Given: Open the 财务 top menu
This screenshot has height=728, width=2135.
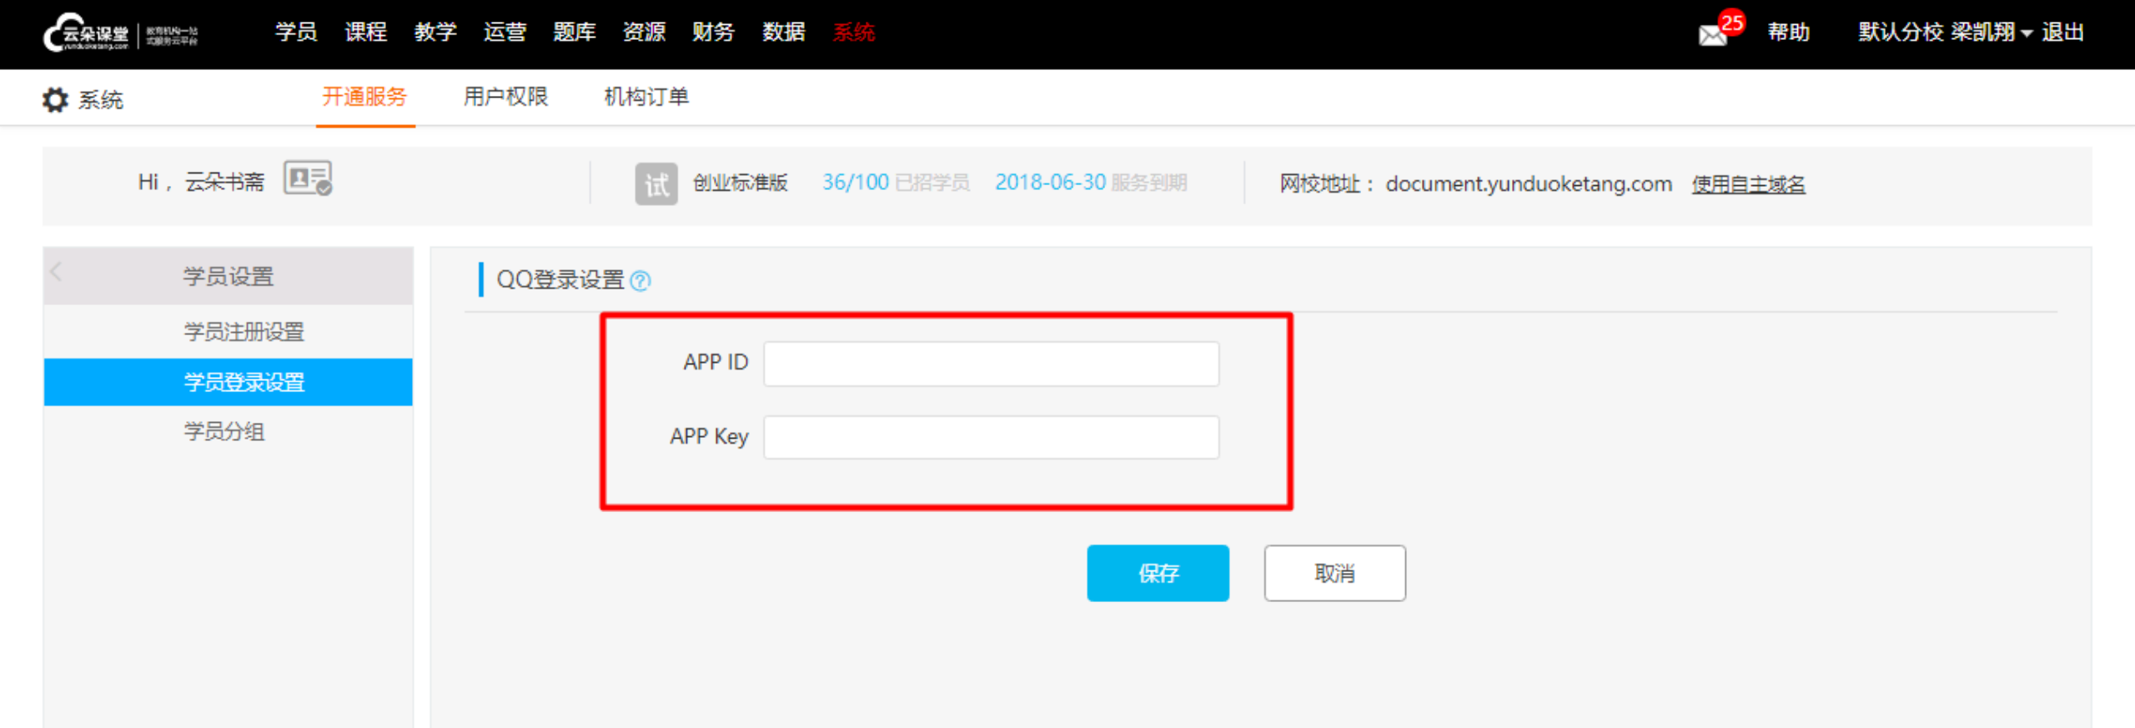Looking at the screenshot, I should tap(713, 33).
